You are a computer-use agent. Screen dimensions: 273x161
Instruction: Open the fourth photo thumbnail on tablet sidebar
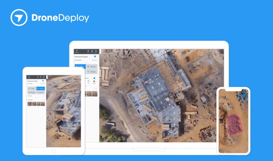43,104
